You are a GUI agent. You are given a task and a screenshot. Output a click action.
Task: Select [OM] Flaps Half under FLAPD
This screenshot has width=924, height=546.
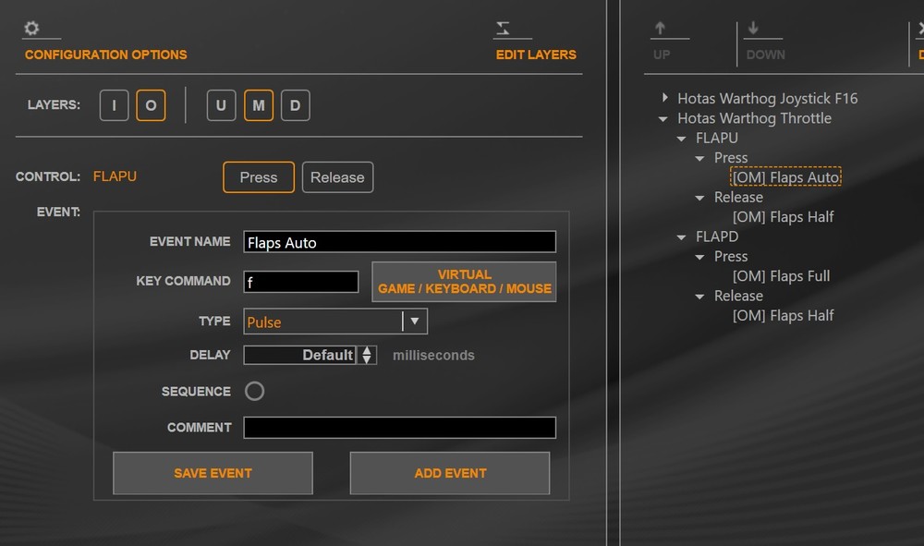coord(784,315)
